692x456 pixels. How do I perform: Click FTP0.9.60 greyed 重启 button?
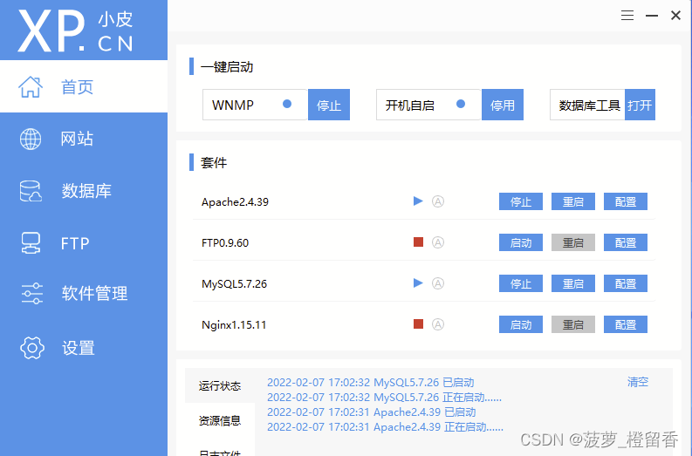(573, 242)
